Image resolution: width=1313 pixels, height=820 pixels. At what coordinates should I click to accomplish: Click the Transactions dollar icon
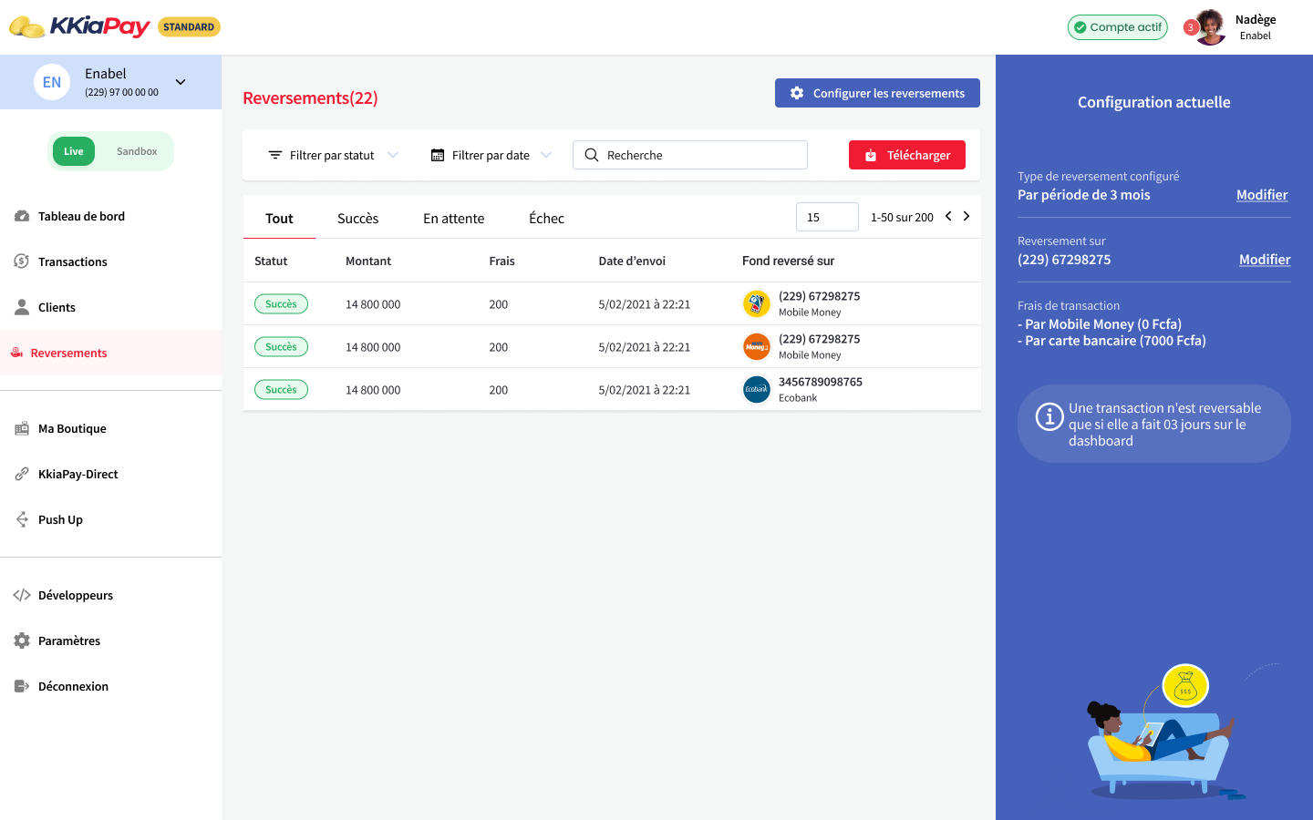22,261
